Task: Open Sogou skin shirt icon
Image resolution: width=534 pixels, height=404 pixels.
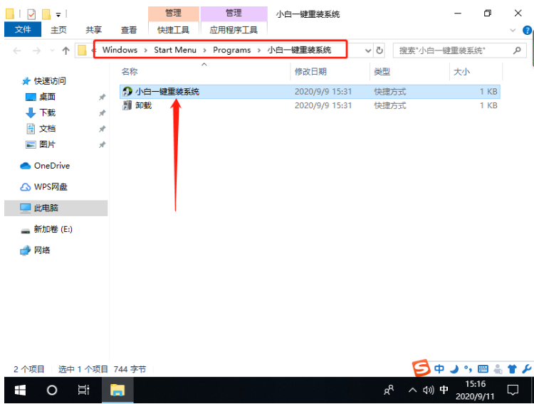Action: (x=512, y=369)
